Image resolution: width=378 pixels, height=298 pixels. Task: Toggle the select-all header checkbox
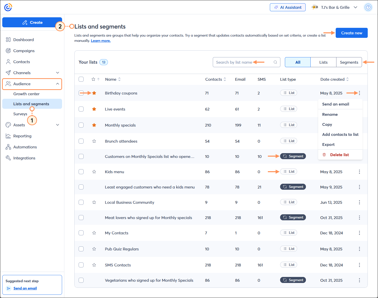(81, 79)
